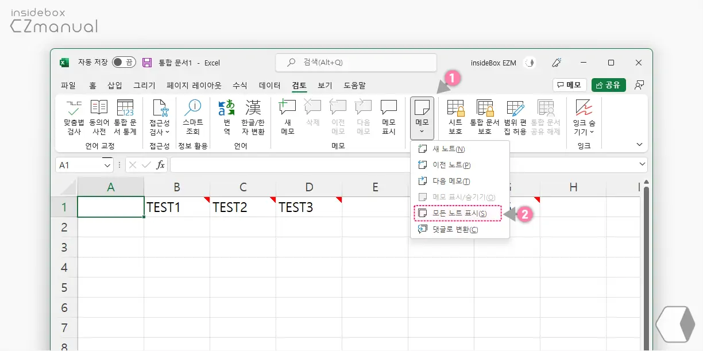Select cell D1 containing TEST3
The width and height of the screenshot is (703, 351).
click(x=309, y=207)
